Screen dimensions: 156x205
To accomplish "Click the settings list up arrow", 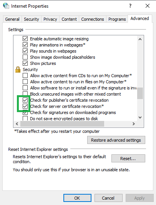I will pyautogui.click(x=140, y=39).
